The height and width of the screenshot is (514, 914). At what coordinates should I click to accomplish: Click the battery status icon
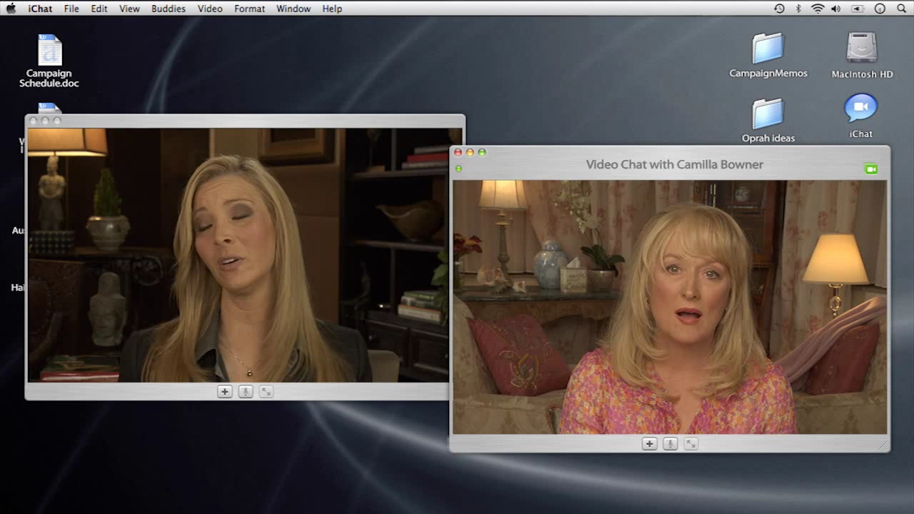pos(858,9)
